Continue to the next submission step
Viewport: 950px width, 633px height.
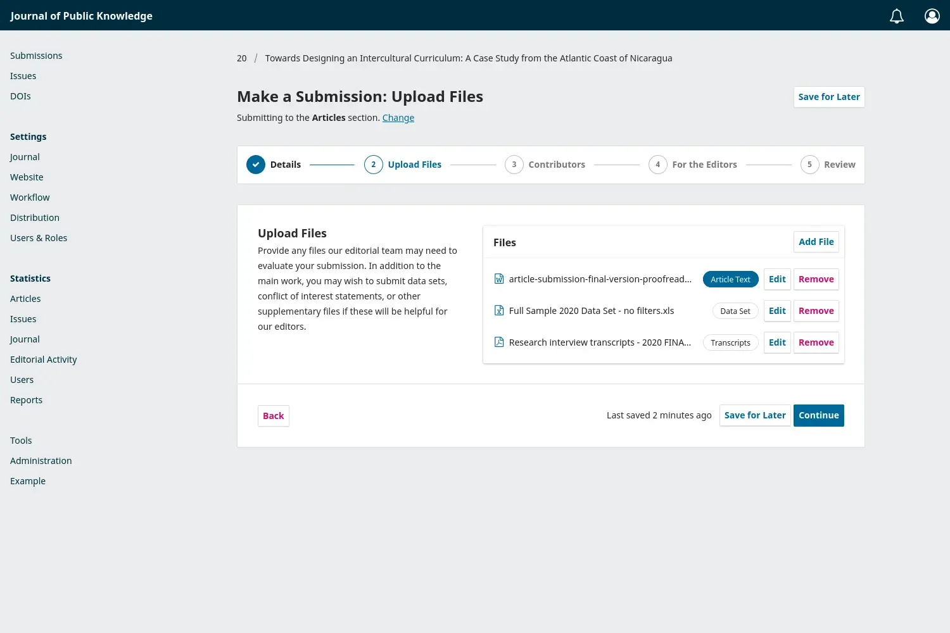click(x=818, y=415)
